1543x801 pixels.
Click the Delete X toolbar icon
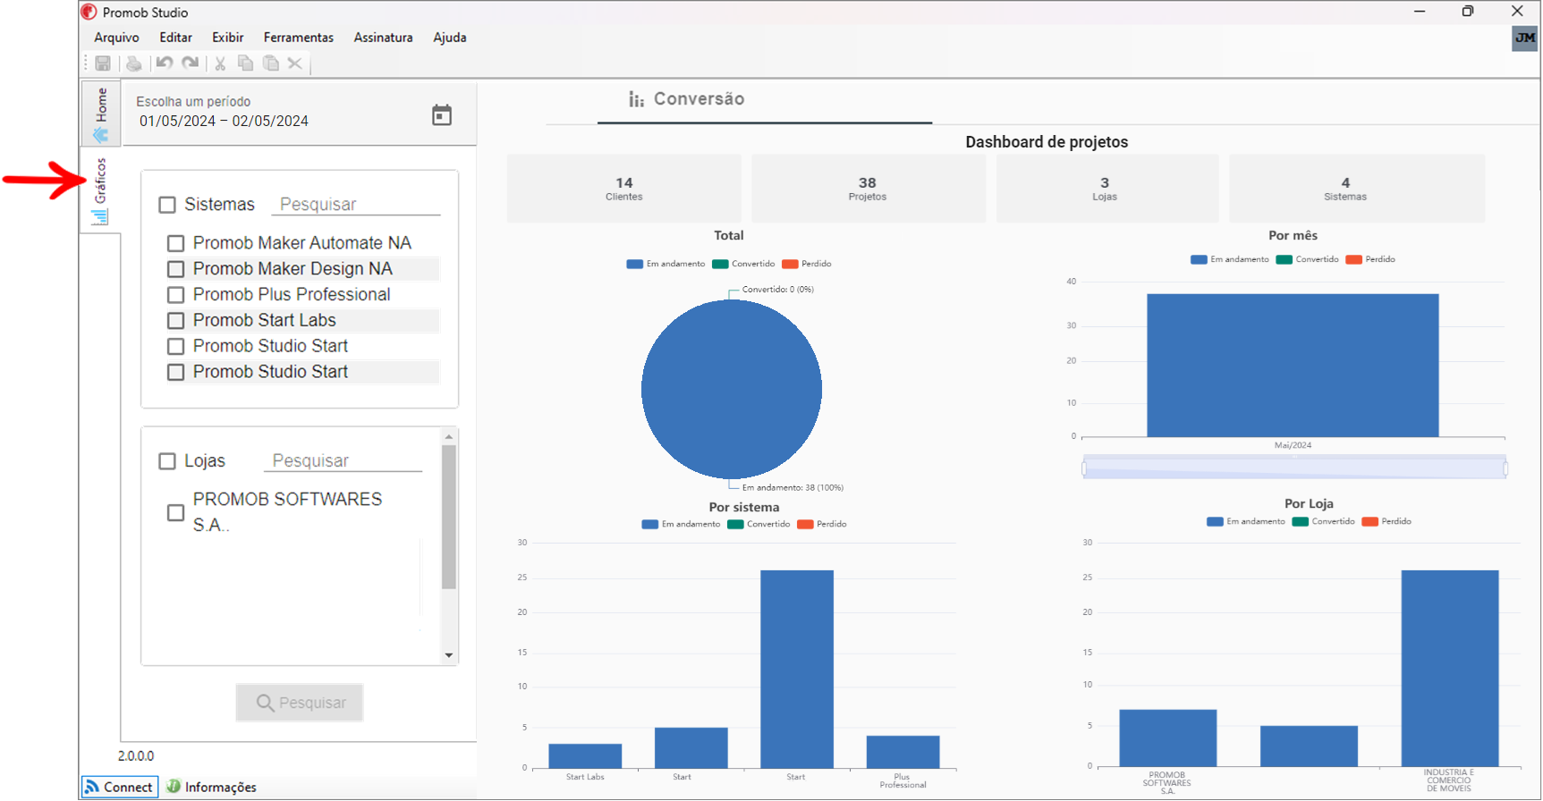pyautogui.click(x=295, y=63)
